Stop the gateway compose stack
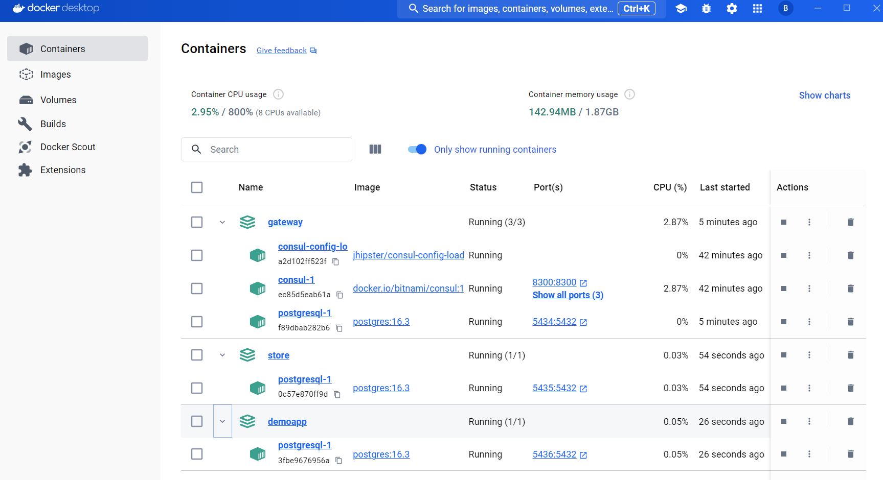This screenshot has height=480, width=883. 783,222
